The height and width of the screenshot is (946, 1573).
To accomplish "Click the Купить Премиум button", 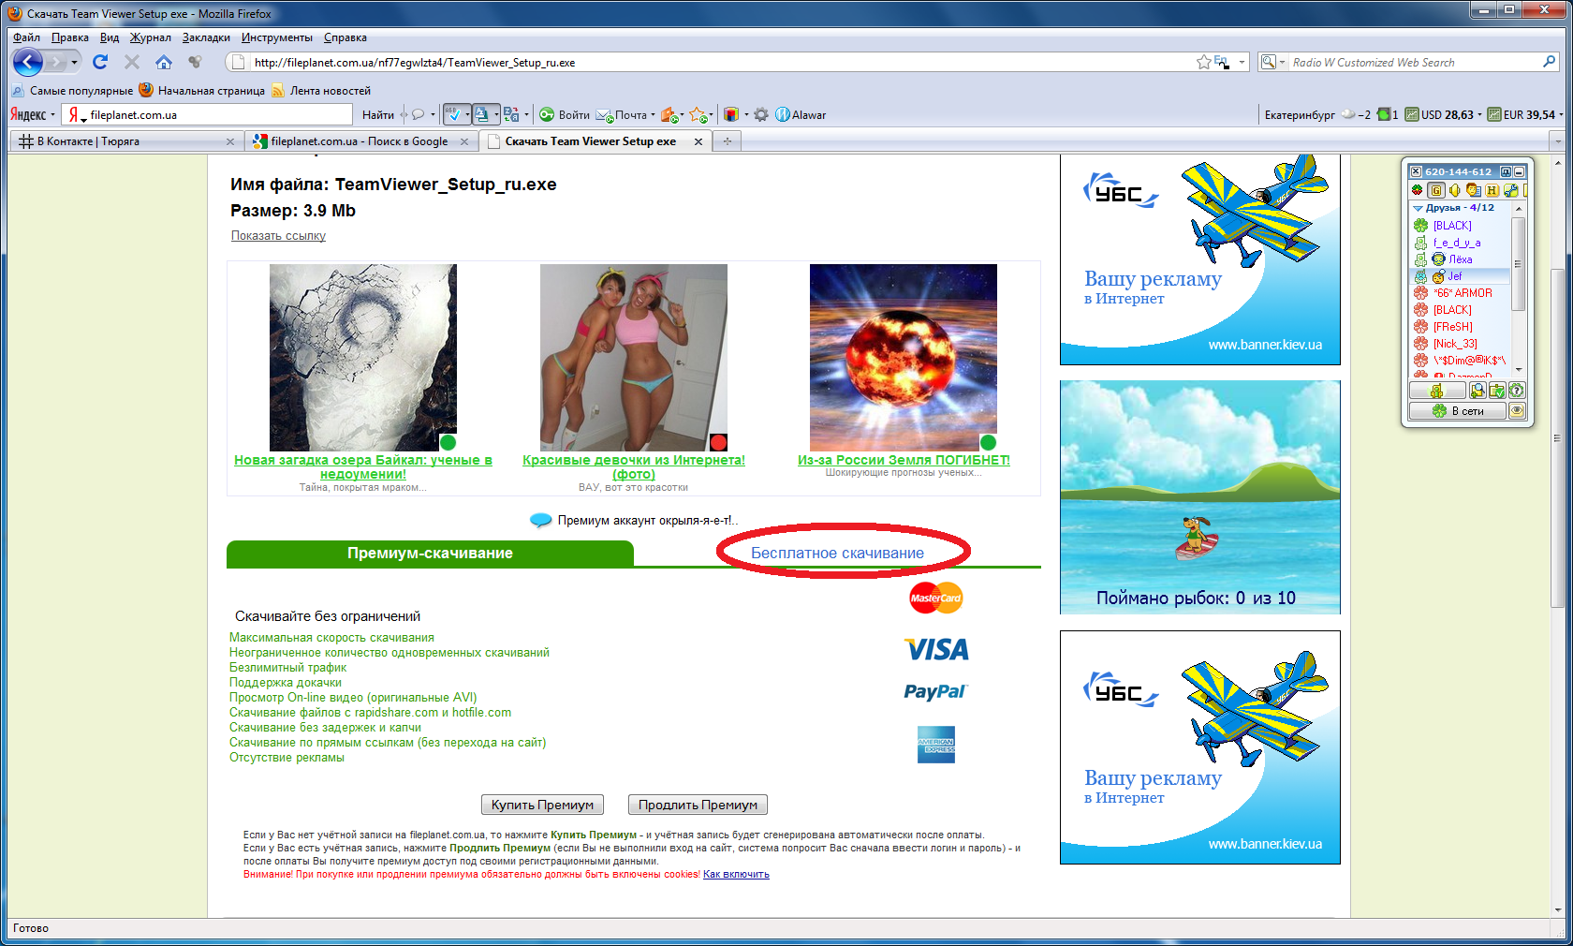I will point(542,805).
